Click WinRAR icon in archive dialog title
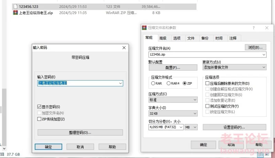This screenshot has width=275, height=158. tap(144, 28)
